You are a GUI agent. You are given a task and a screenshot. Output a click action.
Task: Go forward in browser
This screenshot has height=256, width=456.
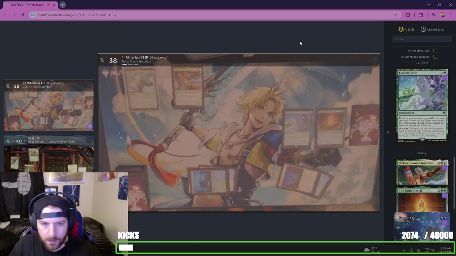pos(14,15)
